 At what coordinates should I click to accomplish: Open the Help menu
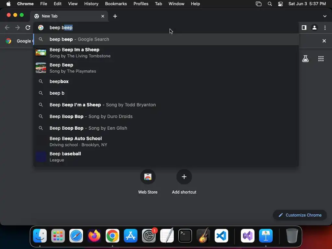pos(195,4)
